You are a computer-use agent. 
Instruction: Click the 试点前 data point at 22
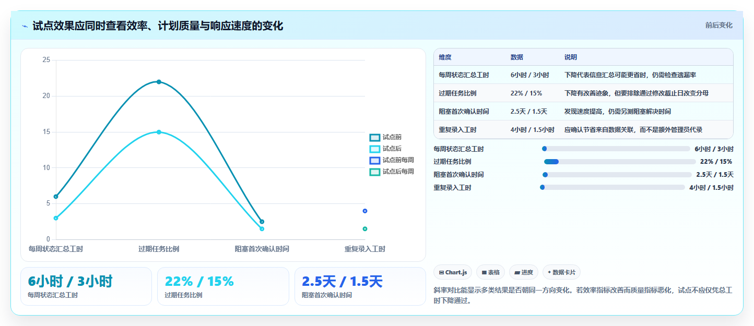[159, 82]
